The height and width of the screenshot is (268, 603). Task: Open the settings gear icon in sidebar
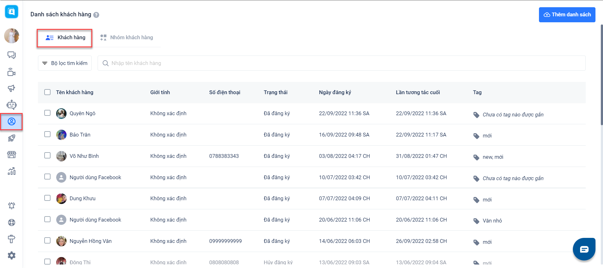(x=12, y=255)
